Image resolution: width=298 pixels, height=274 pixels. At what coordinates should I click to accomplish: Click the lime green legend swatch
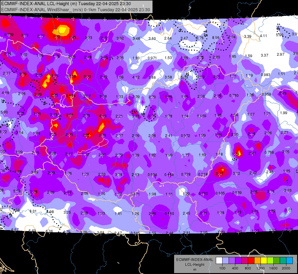270,261
